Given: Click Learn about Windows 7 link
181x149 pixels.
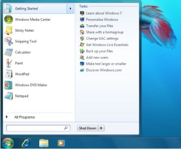Looking at the screenshot, I should click(x=104, y=13).
